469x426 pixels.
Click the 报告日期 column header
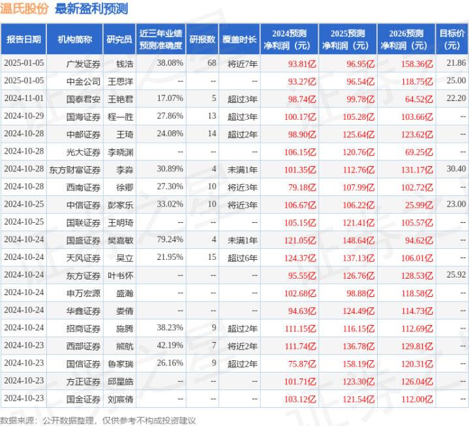[x=23, y=39]
